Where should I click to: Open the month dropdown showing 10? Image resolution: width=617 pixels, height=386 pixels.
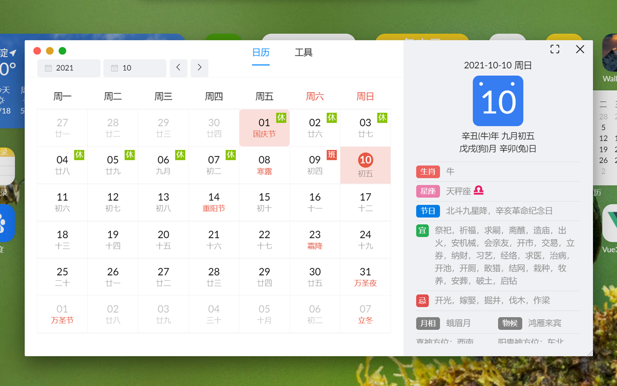click(x=134, y=68)
